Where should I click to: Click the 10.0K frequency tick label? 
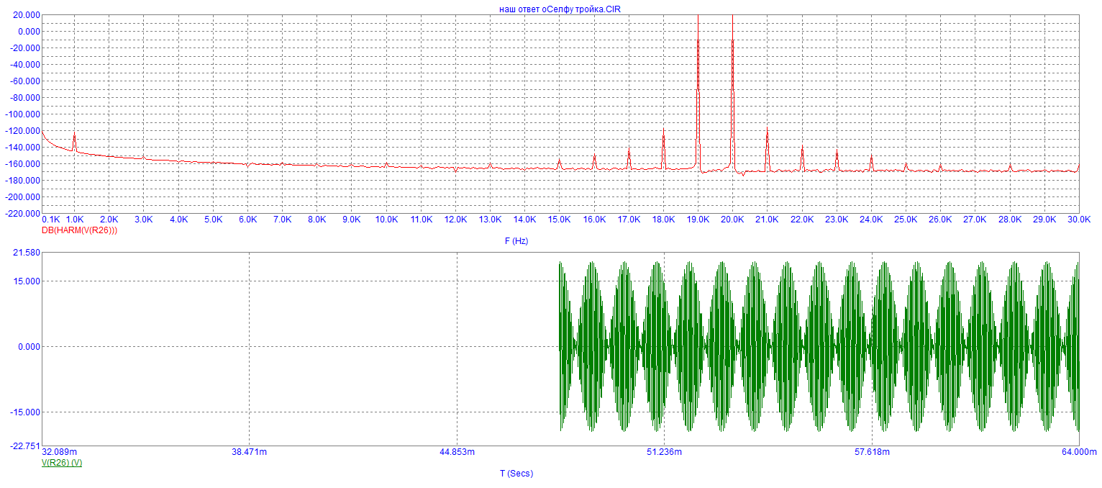[386, 220]
